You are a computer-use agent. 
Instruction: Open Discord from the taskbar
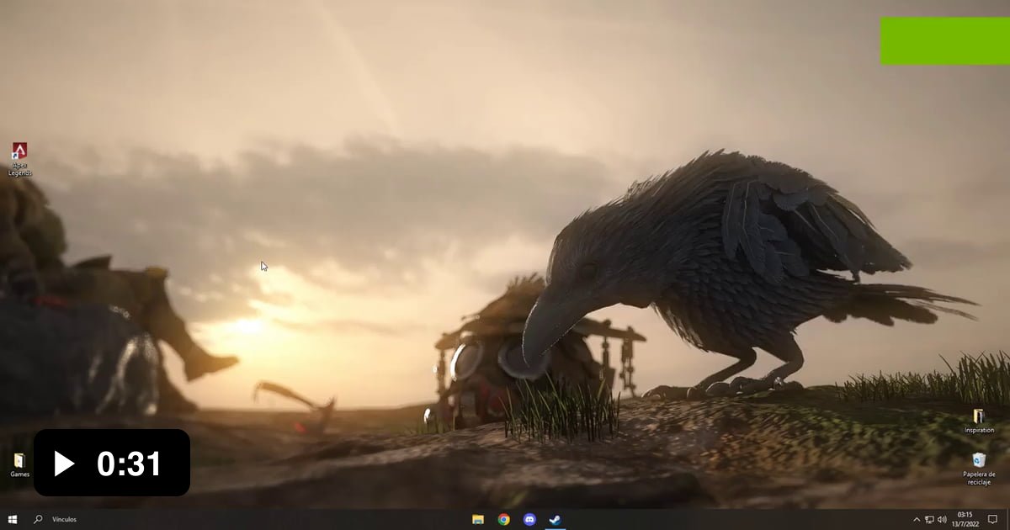pos(529,519)
